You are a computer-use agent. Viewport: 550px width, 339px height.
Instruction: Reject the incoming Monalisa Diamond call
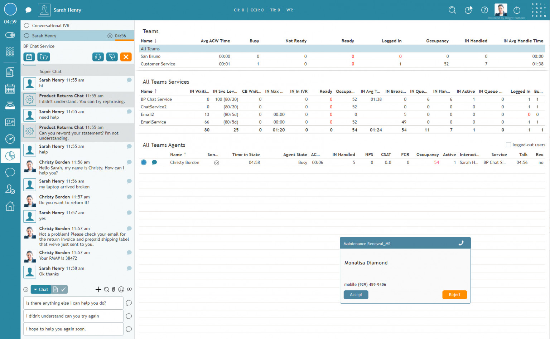coord(454,295)
